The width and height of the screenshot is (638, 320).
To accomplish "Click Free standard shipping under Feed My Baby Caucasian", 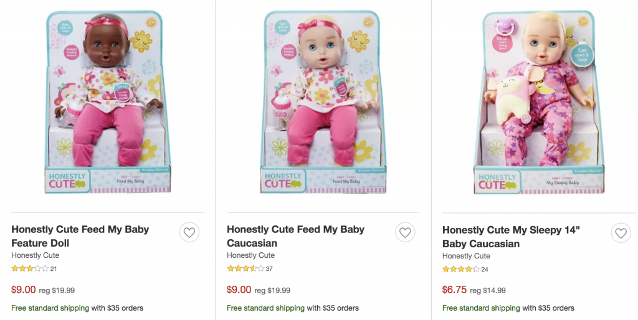I will tap(265, 308).
